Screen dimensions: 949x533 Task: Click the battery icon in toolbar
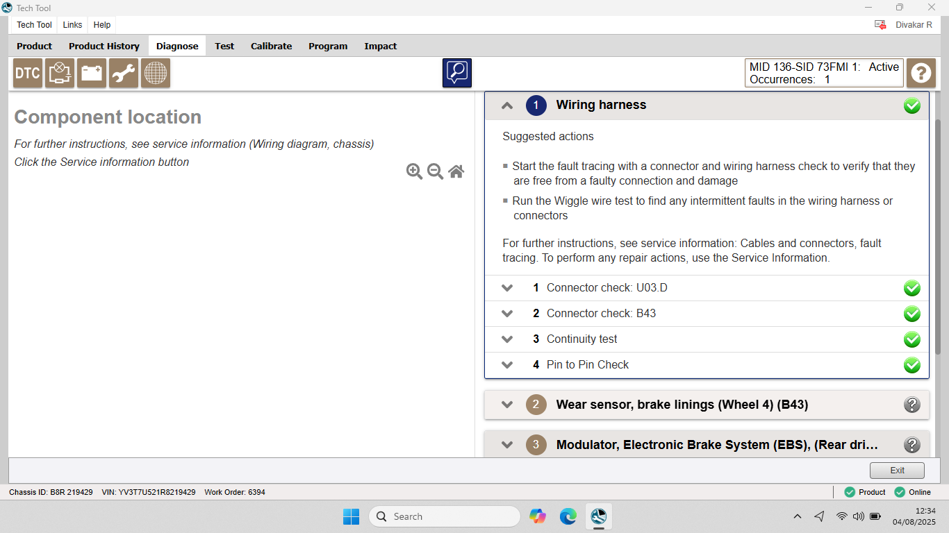(x=92, y=73)
